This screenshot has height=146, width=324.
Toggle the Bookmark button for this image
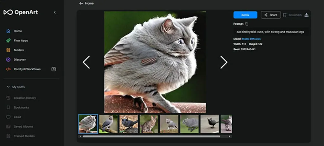click(x=293, y=15)
